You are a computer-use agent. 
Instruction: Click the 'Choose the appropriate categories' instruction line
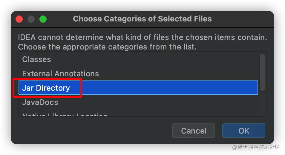tap(107, 47)
